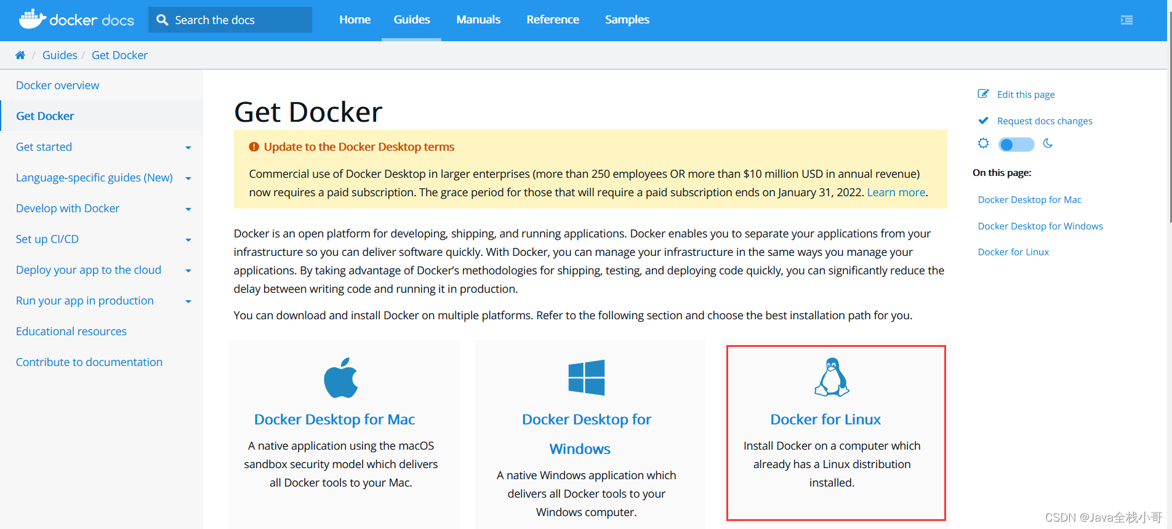Click the home icon in breadcrumb

point(20,55)
